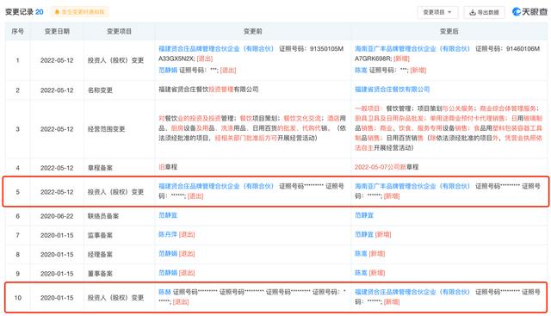
Task: Click the download icon in 导出数据
Action: [x=473, y=12]
